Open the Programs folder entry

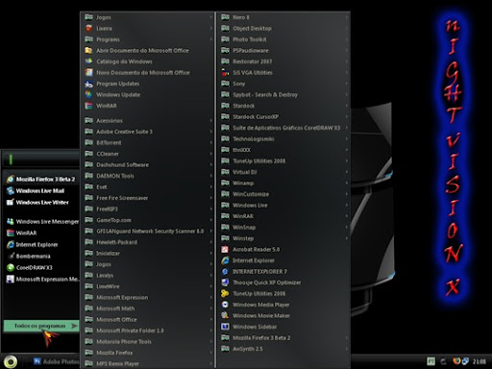point(148,39)
